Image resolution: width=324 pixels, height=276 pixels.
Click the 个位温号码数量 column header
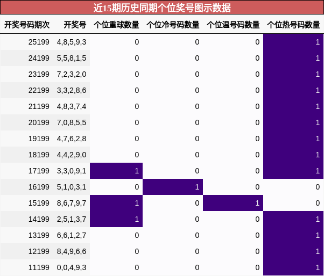[233, 25]
